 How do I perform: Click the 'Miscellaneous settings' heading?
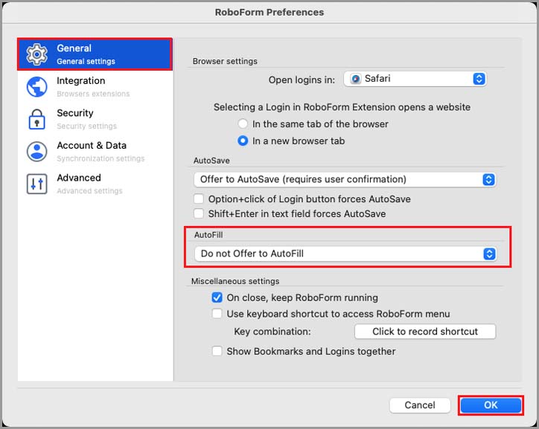[235, 281]
